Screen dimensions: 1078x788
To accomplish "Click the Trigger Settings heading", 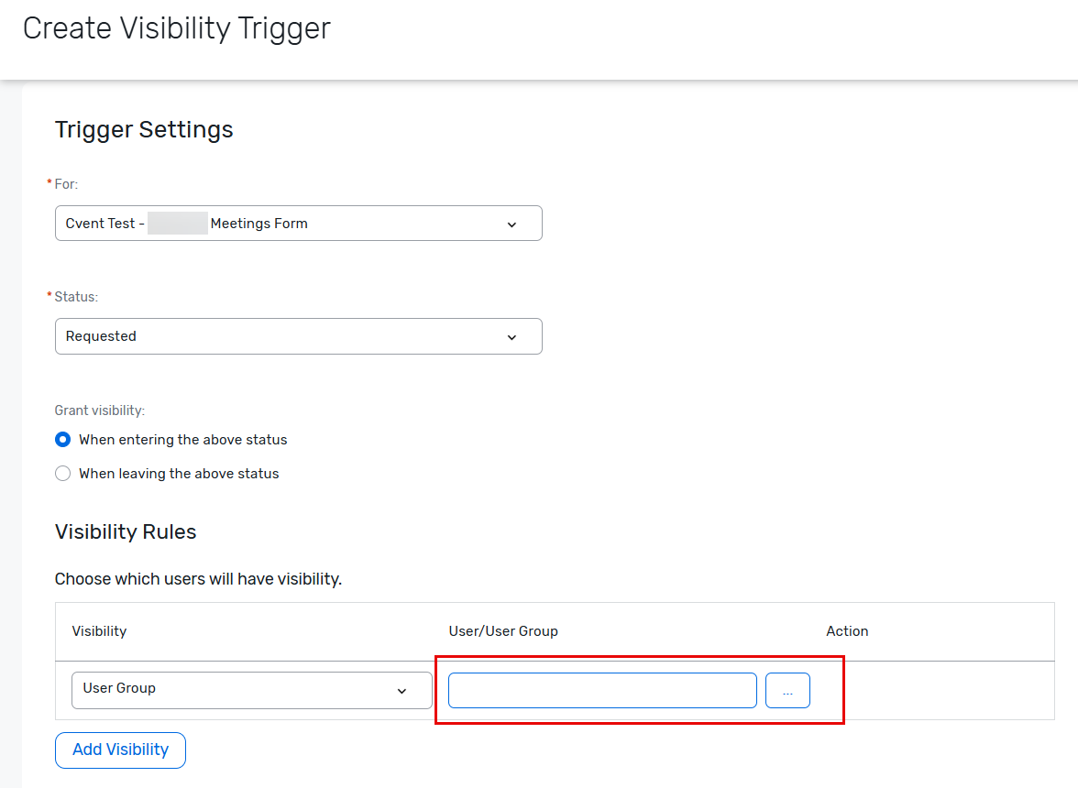I will [x=144, y=130].
